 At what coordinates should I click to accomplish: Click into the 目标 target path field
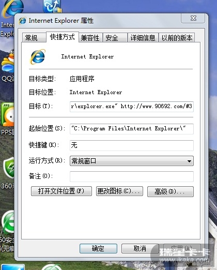132,107
